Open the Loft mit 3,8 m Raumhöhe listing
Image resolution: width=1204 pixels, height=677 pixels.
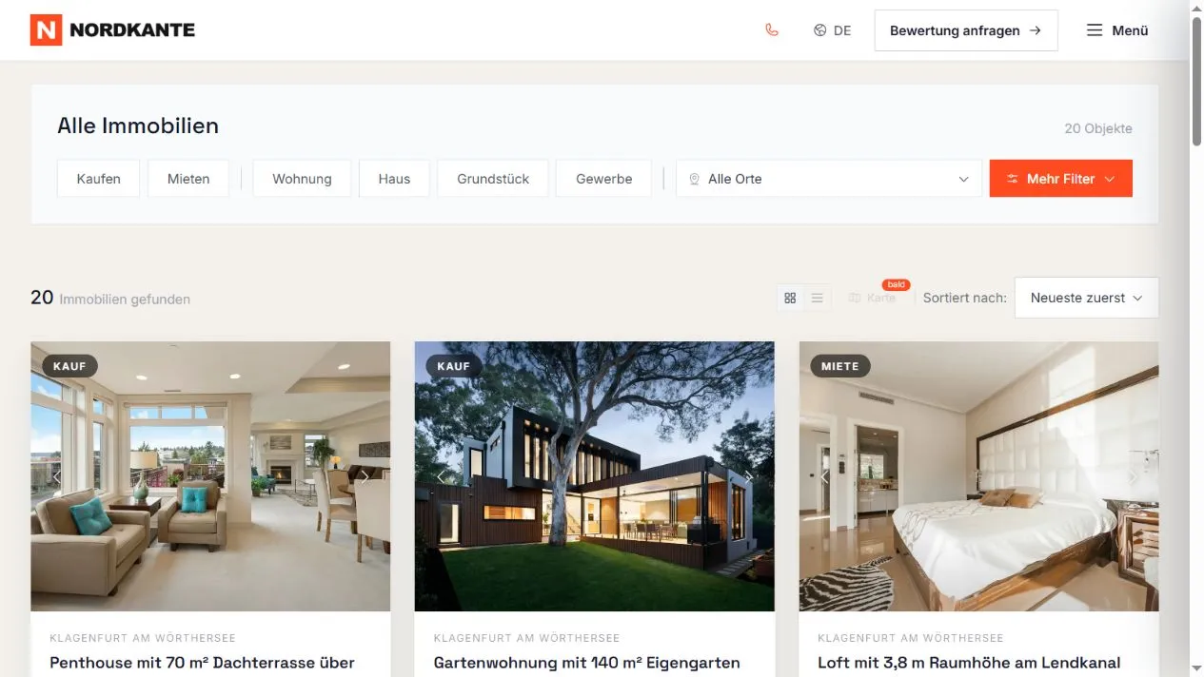click(969, 663)
